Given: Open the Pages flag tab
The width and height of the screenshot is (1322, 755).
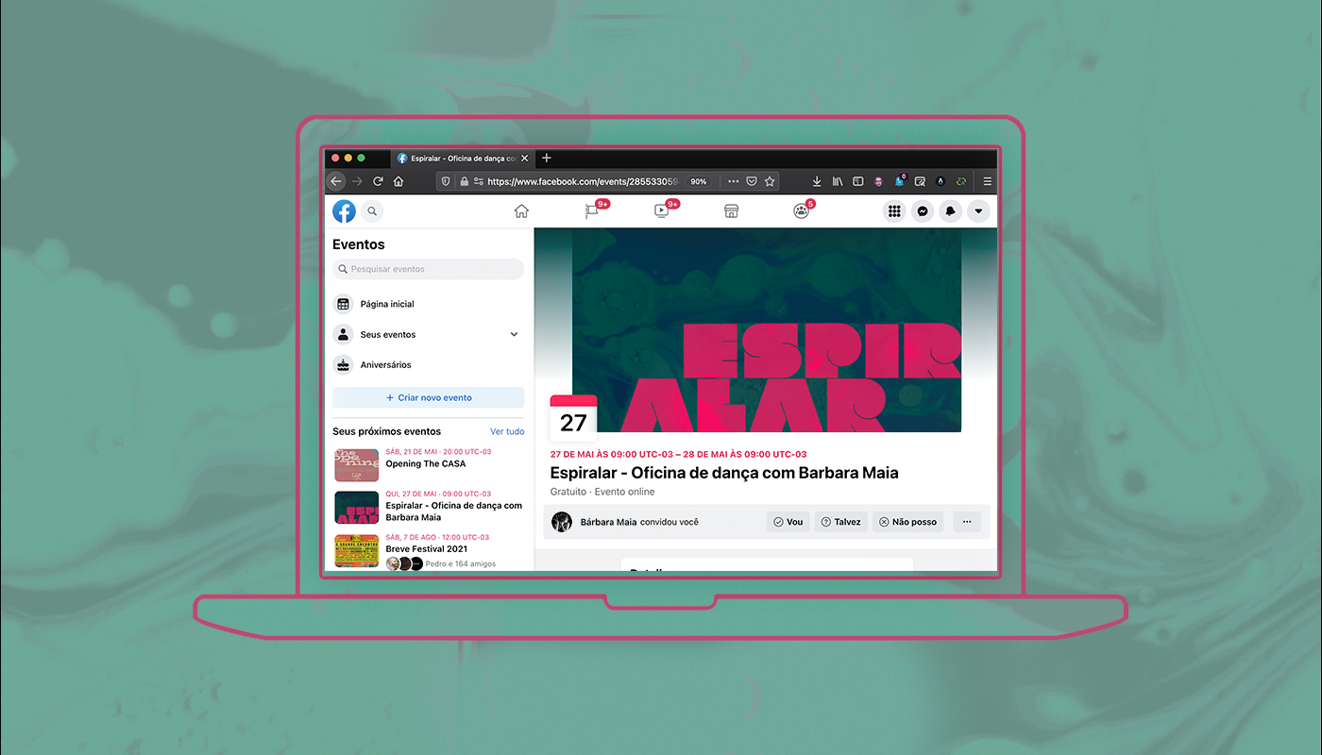Looking at the screenshot, I should click(x=593, y=211).
